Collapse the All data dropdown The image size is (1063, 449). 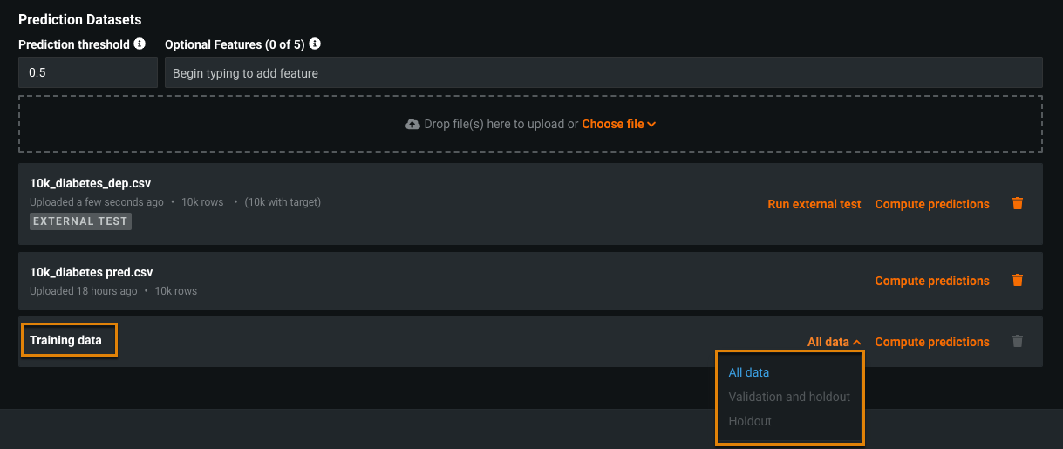tap(835, 342)
